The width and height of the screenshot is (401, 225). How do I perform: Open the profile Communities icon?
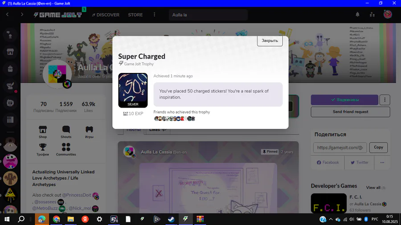[66, 149]
